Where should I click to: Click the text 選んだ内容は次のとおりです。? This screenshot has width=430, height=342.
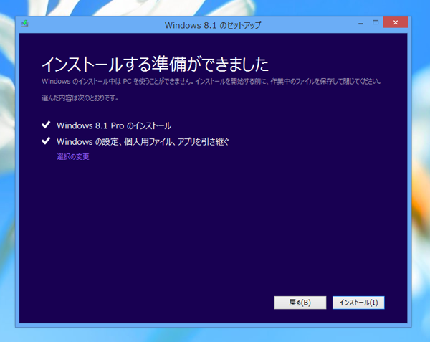[x=80, y=98]
